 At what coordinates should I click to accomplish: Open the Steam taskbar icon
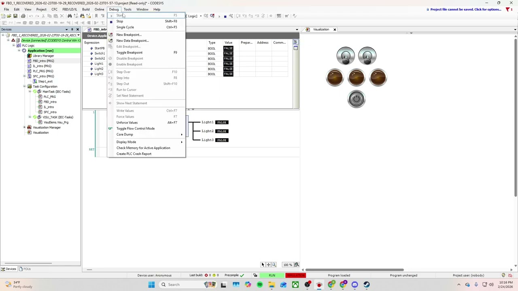point(367,285)
